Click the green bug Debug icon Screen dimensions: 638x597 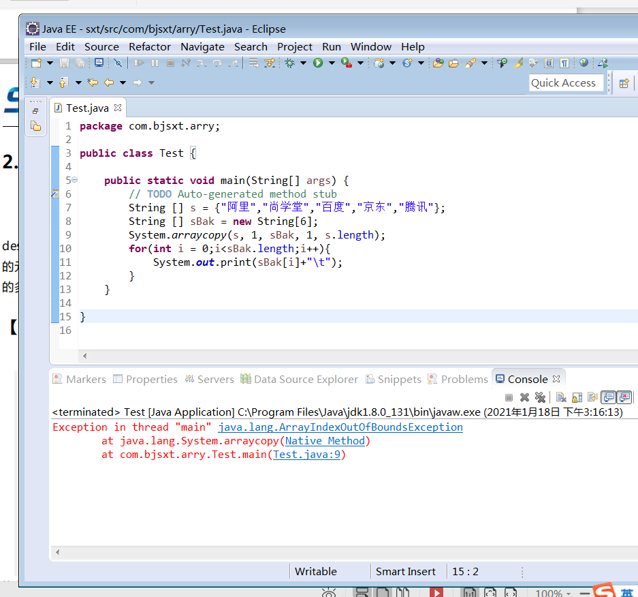point(289,63)
